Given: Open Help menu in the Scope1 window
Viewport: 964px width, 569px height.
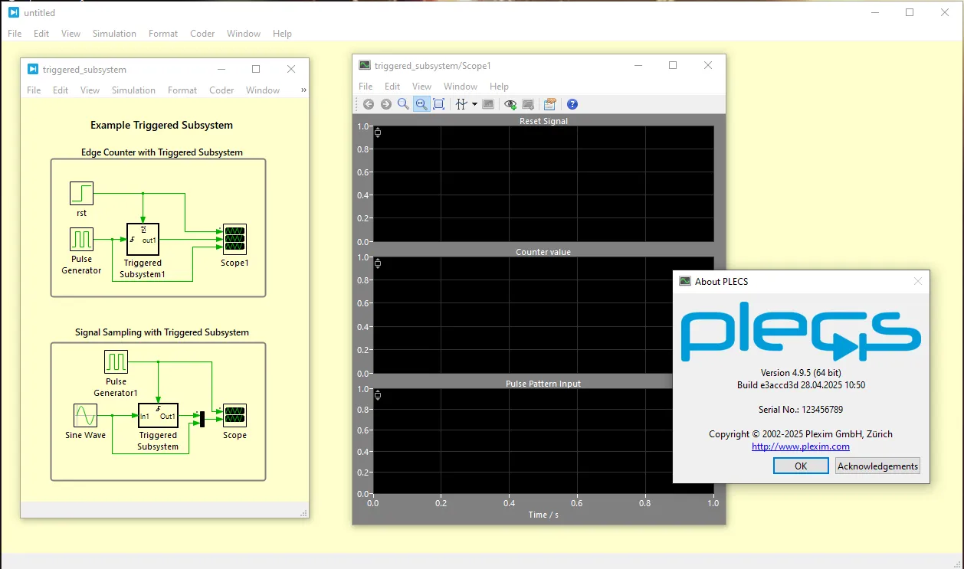Looking at the screenshot, I should pos(499,87).
